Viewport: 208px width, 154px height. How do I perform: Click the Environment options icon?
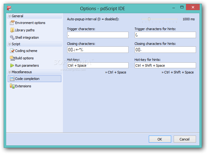tap(12, 23)
